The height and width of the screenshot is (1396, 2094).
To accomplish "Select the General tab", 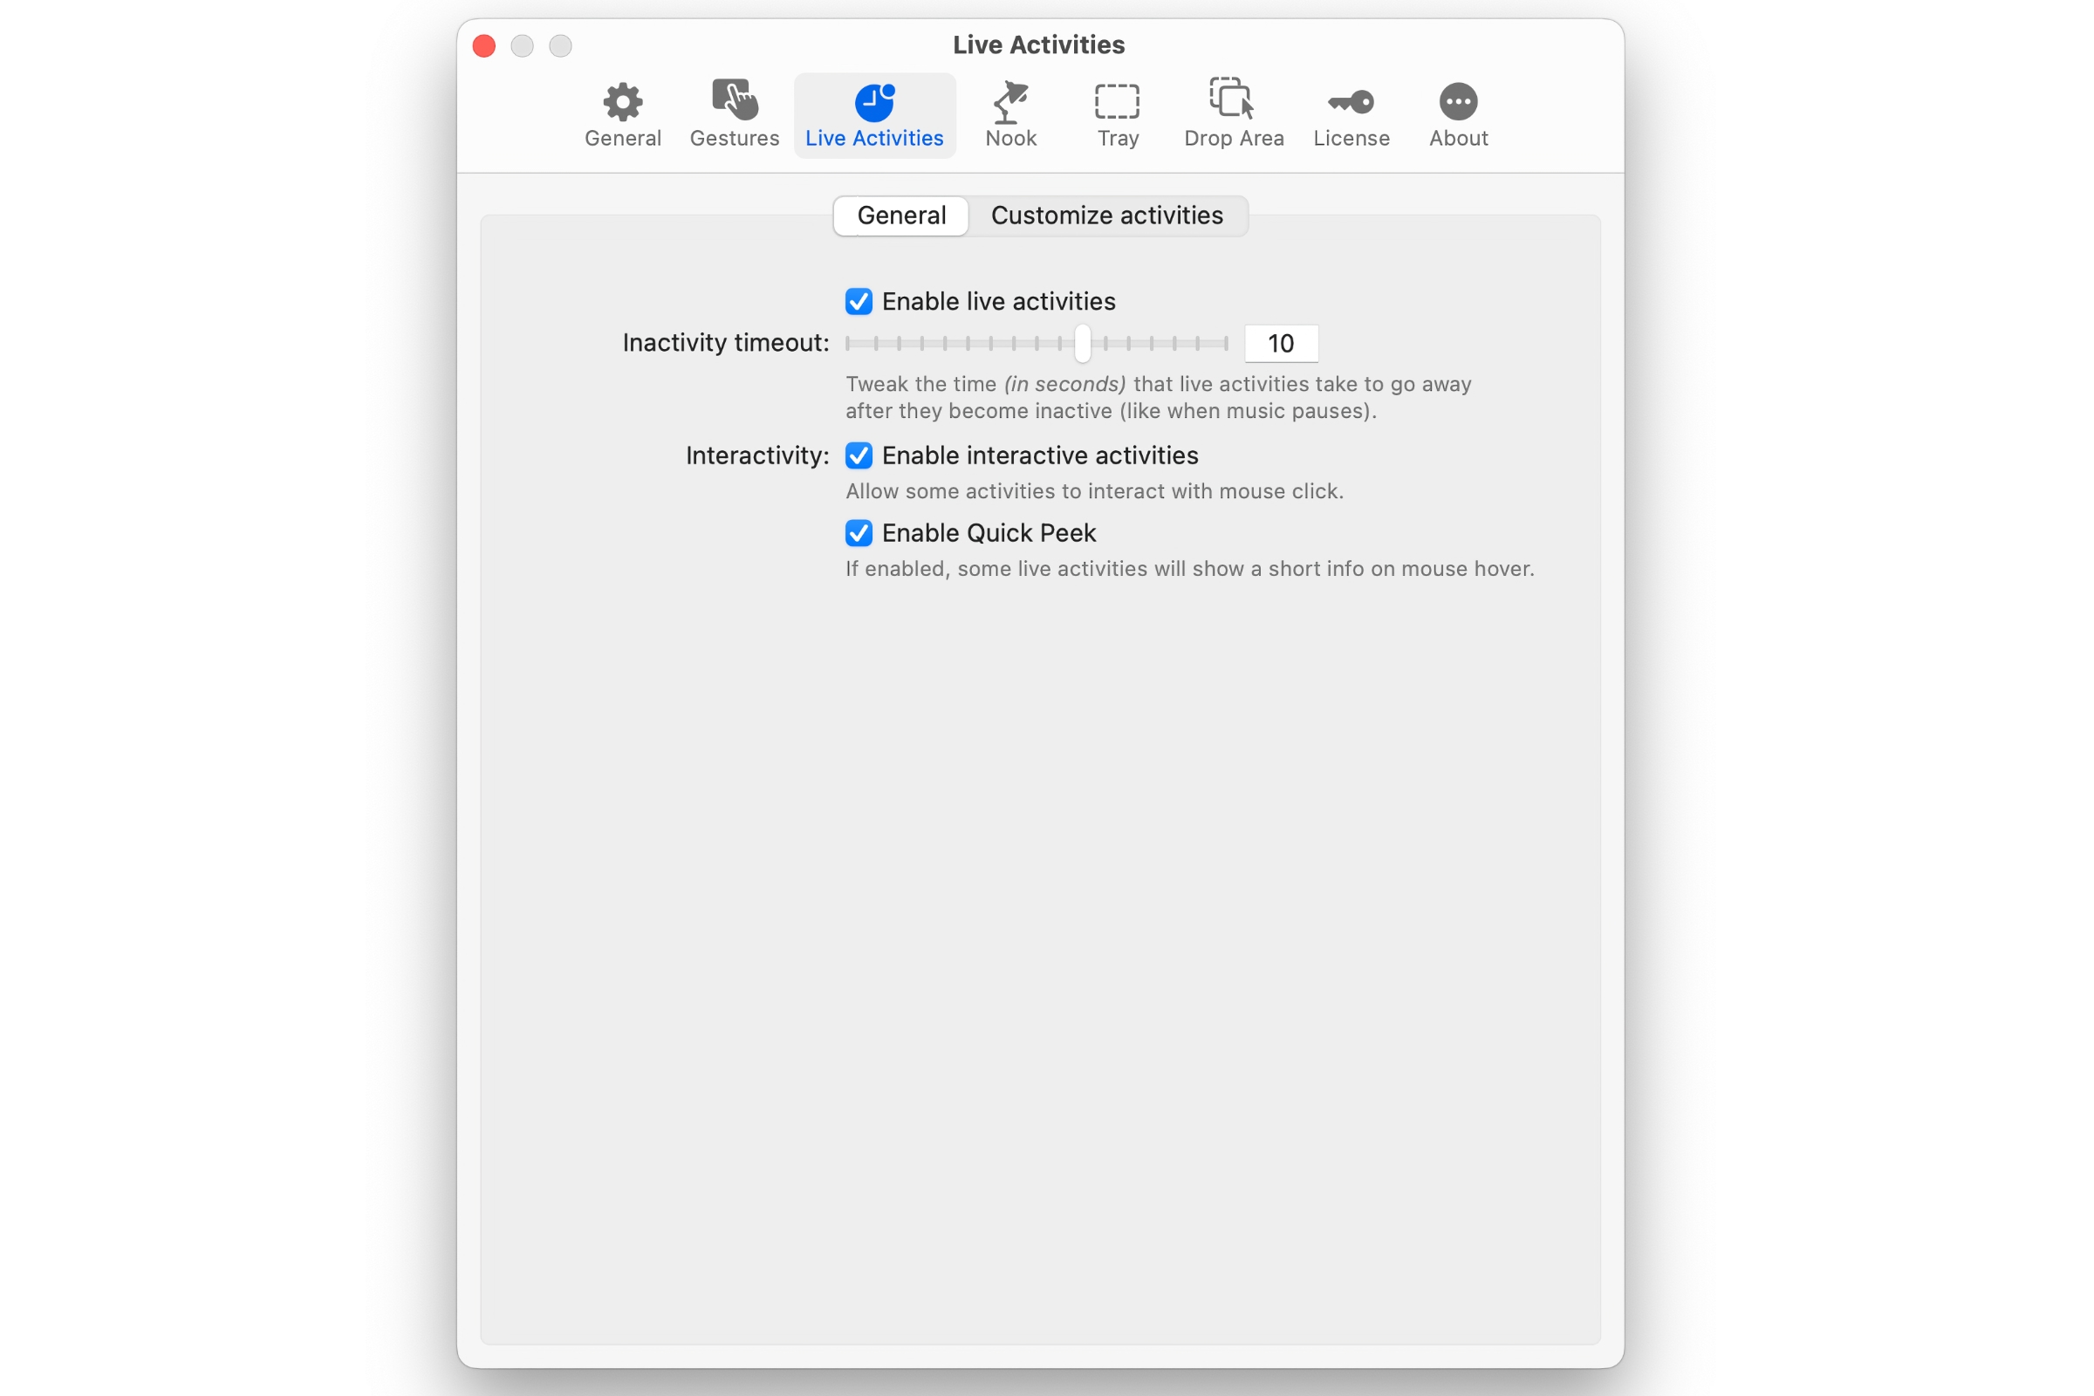I will point(900,216).
